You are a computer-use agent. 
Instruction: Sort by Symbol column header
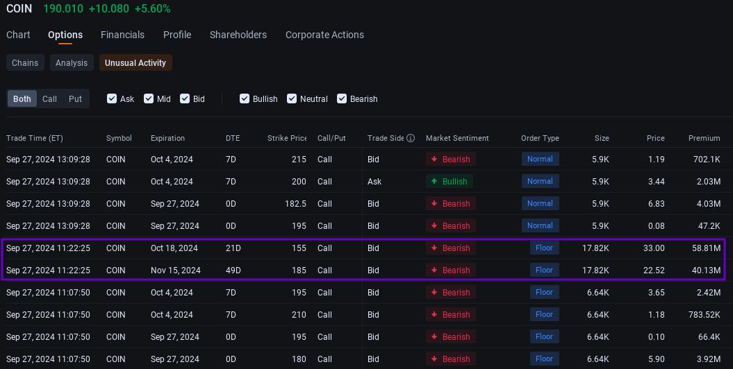pyautogui.click(x=119, y=138)
